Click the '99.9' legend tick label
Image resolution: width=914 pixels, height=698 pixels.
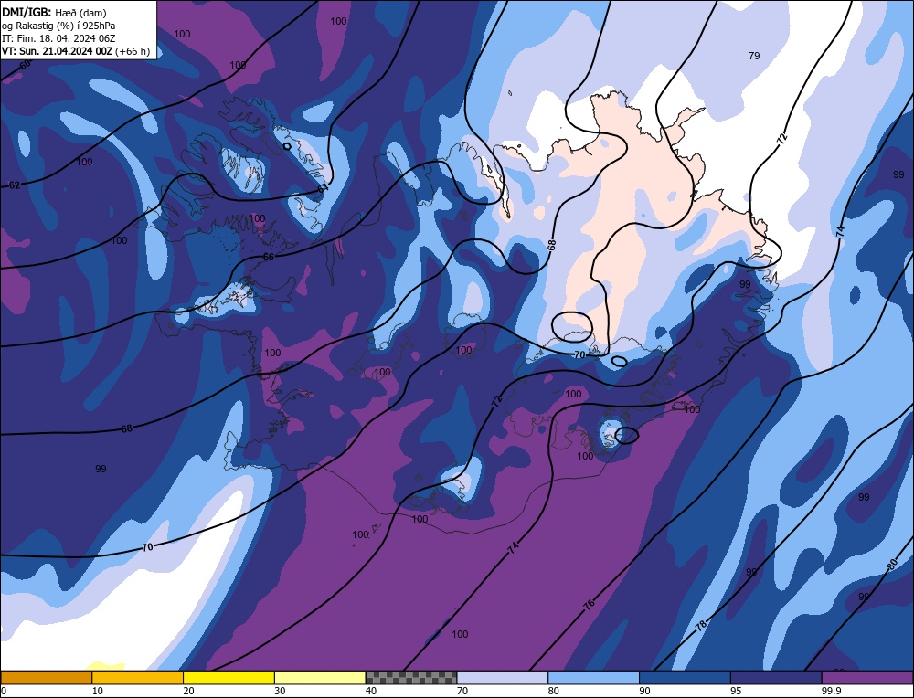coord(830,691)
